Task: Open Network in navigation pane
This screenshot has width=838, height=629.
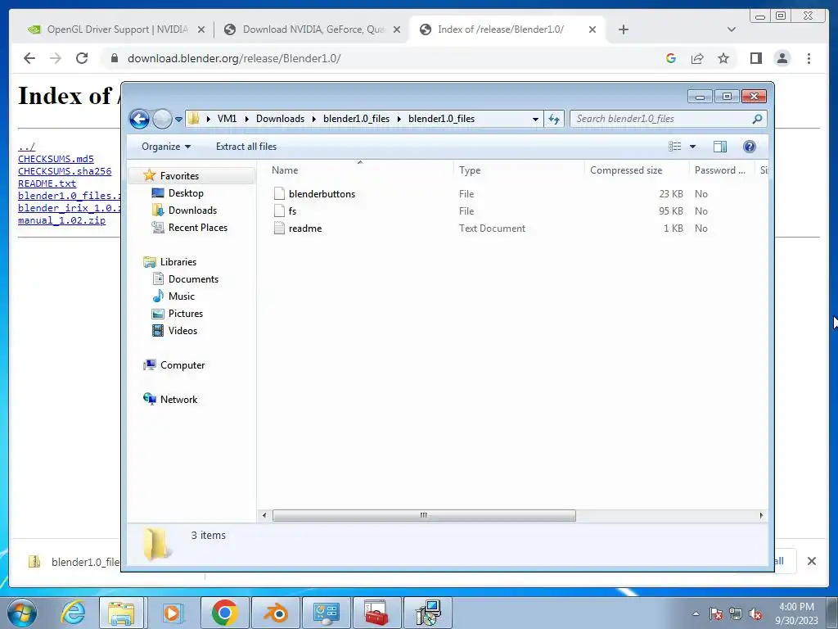Action: pos(178,400)
